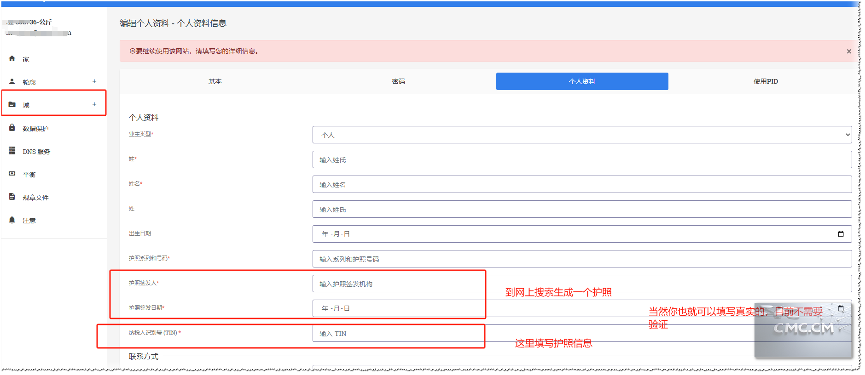Switch to the 基本 tab
865x375 pixels.
[215, 81]
